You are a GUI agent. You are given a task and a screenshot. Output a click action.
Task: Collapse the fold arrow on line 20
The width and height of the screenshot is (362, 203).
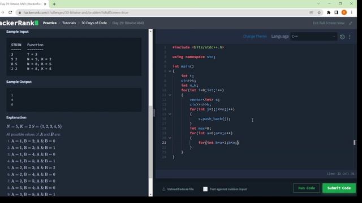pos(170,138)
